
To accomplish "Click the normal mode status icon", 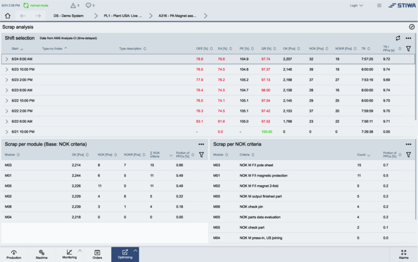I will coord(26,5).
